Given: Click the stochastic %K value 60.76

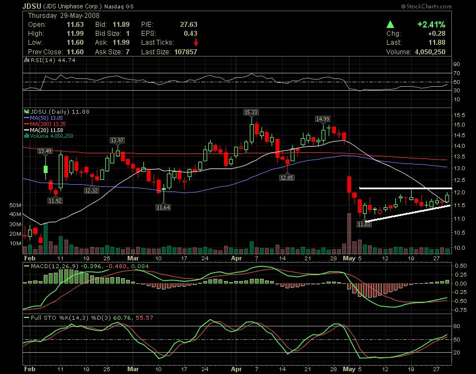Looking at the screenshot, I should 122,318.
